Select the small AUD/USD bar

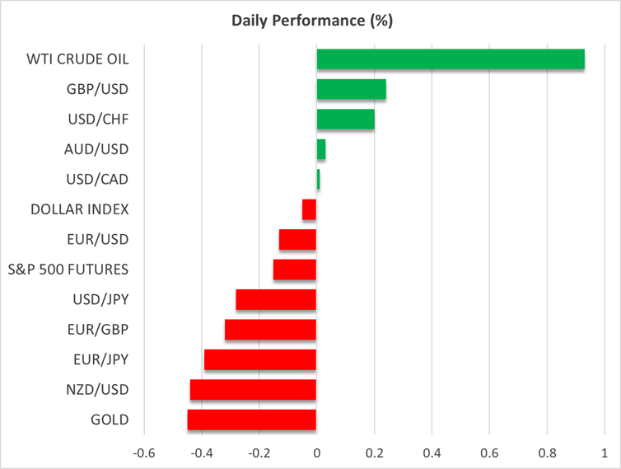point(321,149)
